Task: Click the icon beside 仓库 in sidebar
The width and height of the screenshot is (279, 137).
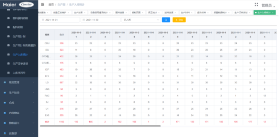Action: [x=5, y=103]
